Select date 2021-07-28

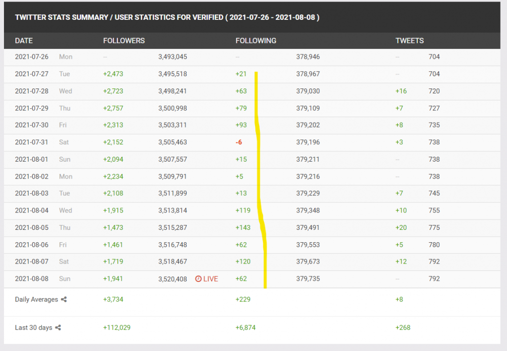31,91
